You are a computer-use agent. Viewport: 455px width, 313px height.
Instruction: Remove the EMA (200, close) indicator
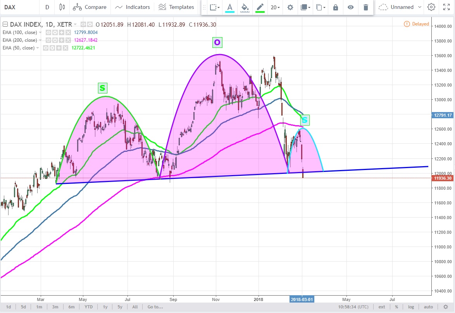point(68,40)
